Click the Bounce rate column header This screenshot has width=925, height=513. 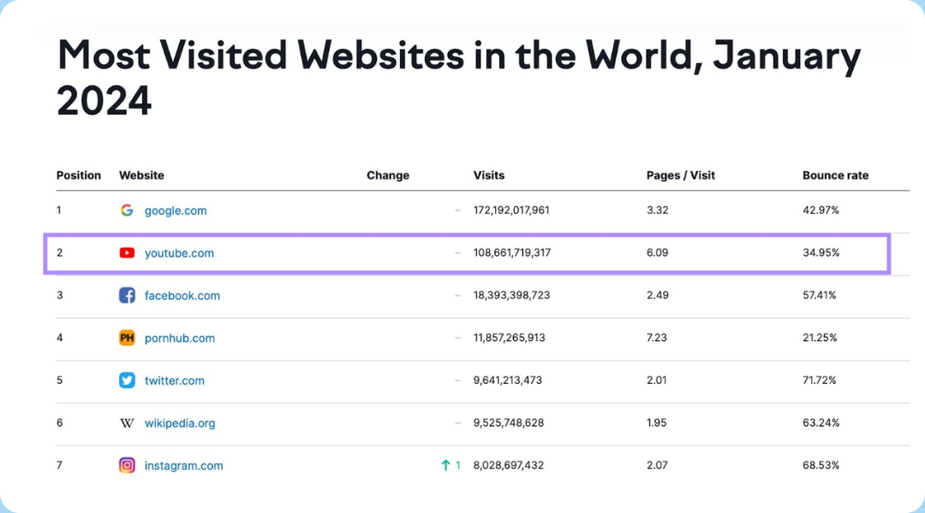point(835,175)
